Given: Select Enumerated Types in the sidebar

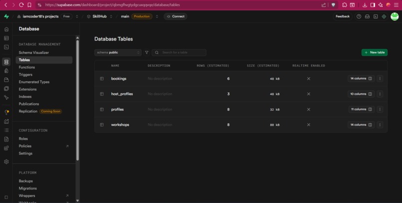Looking at the screenshot, I should pos(34,82).
